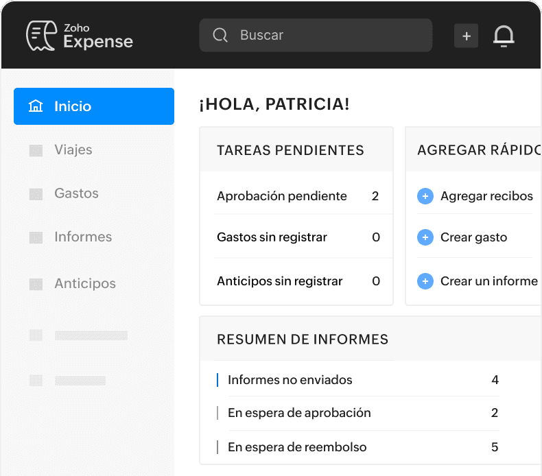Viewport: 542px width, 476px height.
Task: Click the icon placeholder next to Gastos
Action: pos(36,194)
